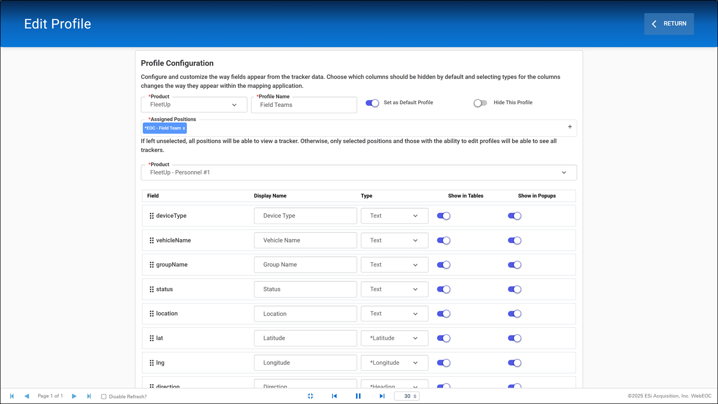Viewport: 718px width, 404px height.
Task: Check the Disable Refresh checkbox
Action: (103, 396)
